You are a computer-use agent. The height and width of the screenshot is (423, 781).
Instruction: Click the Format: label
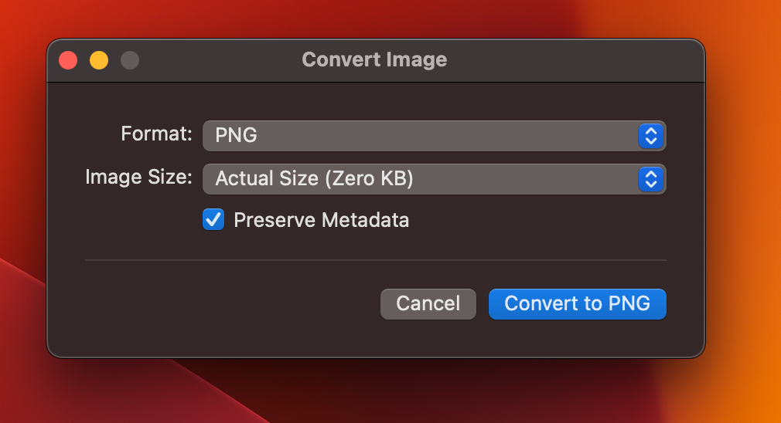pyautogui.click(x=156, y=134)
